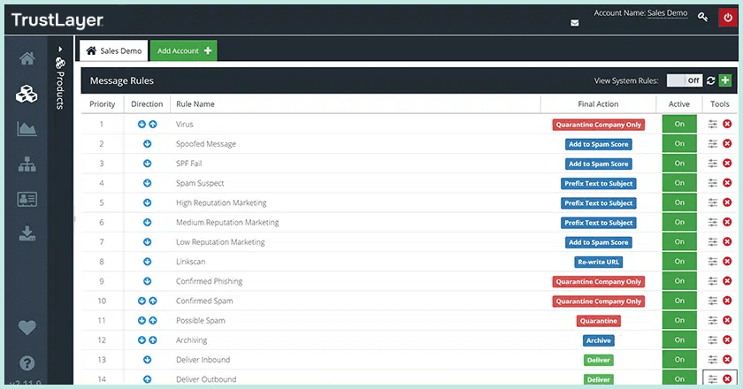Add a new rule with green plus button

(x=725, y=80)
